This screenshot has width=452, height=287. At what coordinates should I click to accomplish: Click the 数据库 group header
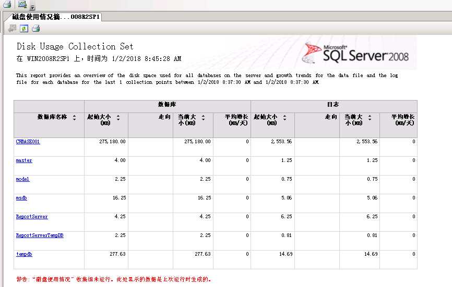tap(167, 104)
